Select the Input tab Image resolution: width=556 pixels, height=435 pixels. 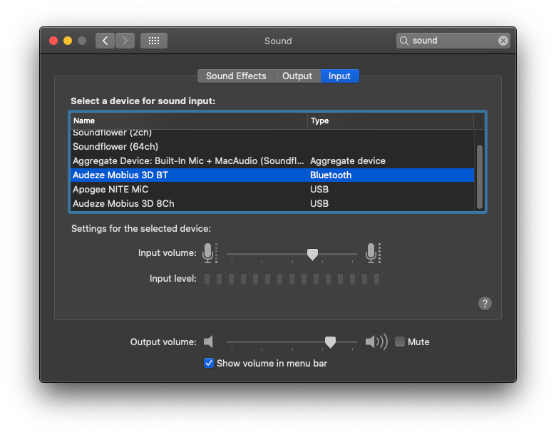tap(339, 76)
